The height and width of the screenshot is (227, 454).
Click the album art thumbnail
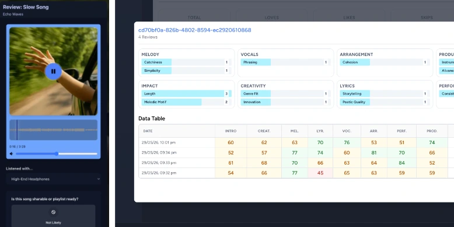pyautogui.click(x=53, y=71)
